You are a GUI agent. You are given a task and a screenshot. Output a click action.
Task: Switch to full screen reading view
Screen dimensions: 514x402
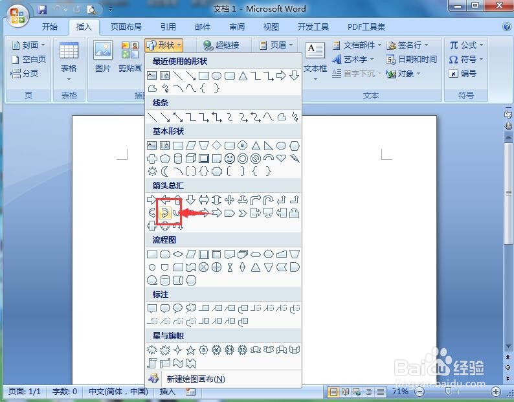coord(345,392)
